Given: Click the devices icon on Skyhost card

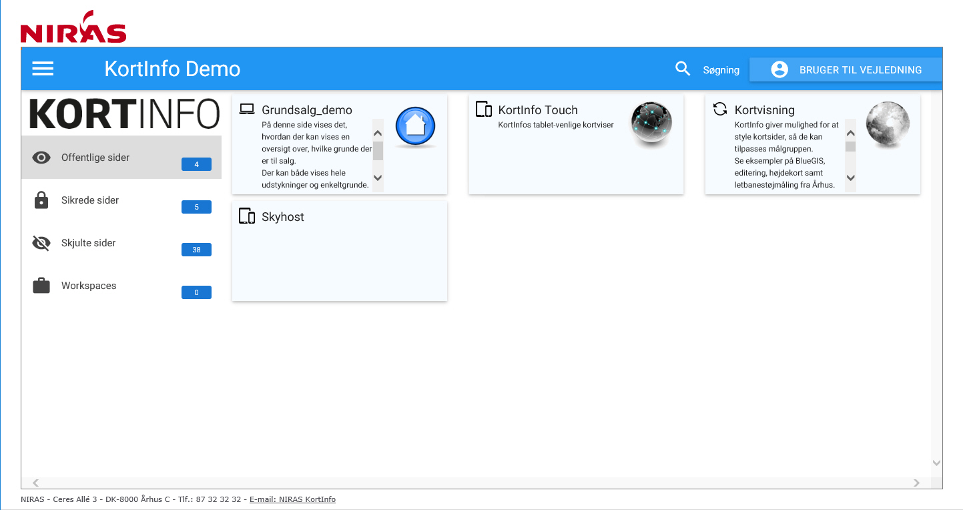Looking at the screenshot, I should coord(247,216).
